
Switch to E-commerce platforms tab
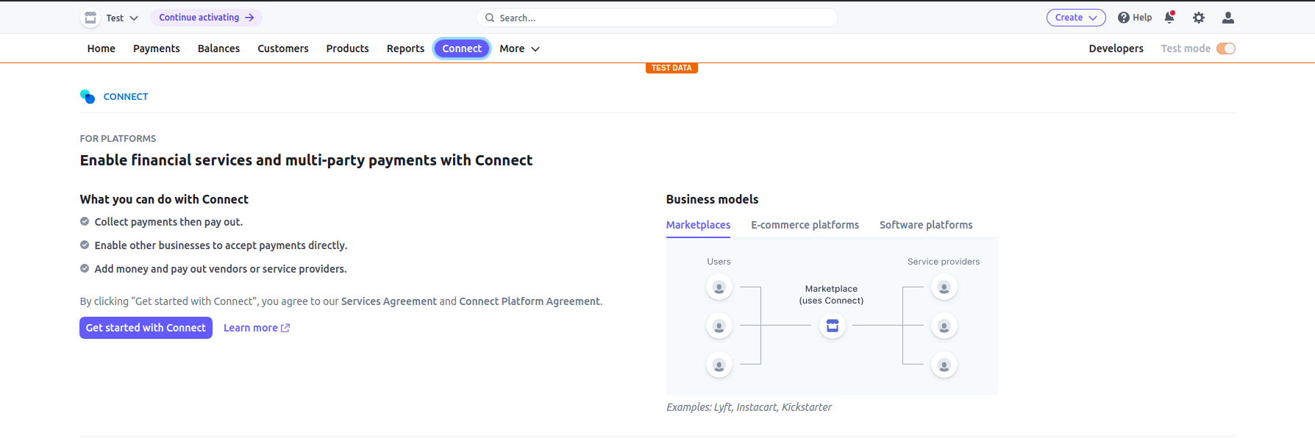click(x=805, y=225)
